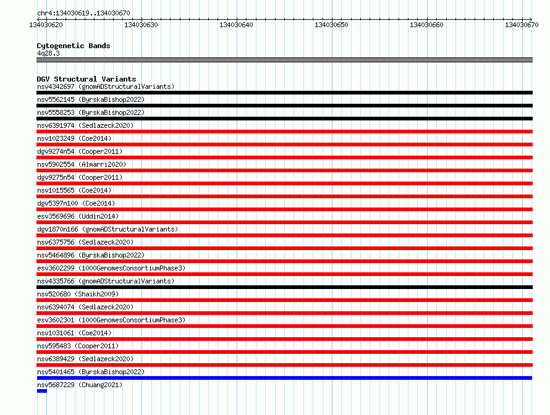Open variant nsv5562145 (ByrskaBishop2022)

tap(91, 99)
